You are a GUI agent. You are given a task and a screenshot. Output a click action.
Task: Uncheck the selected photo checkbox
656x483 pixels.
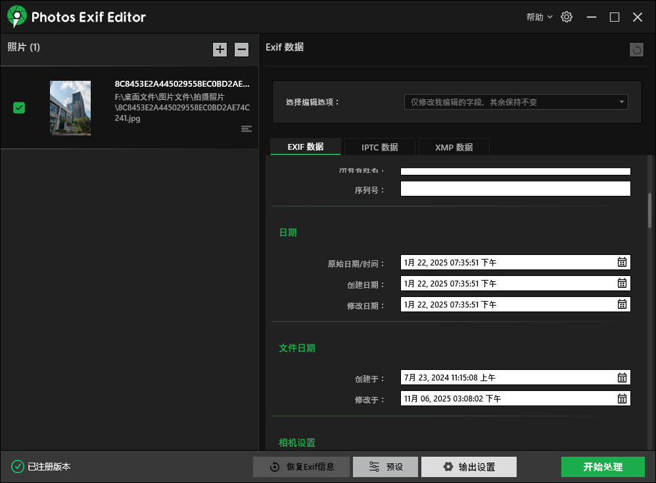(x=19, y=107)
